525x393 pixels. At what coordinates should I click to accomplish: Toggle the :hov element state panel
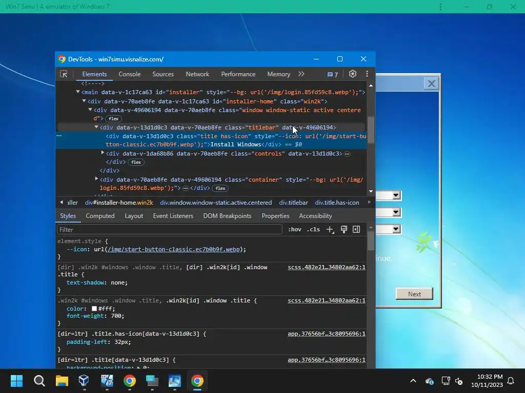tap(295, 230)
